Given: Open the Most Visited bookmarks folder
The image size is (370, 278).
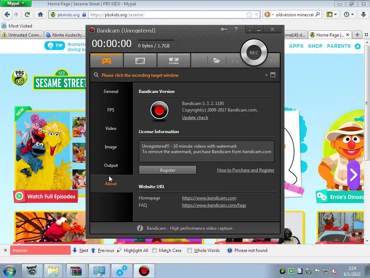Looking at the screenshot, I should tap(17, 26).
